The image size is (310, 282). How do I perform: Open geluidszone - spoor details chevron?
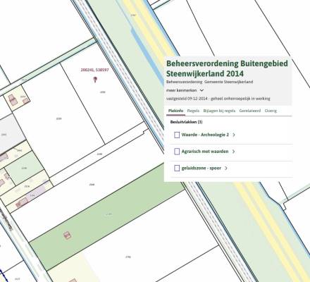pyautogui.click(x=226, y=168)
